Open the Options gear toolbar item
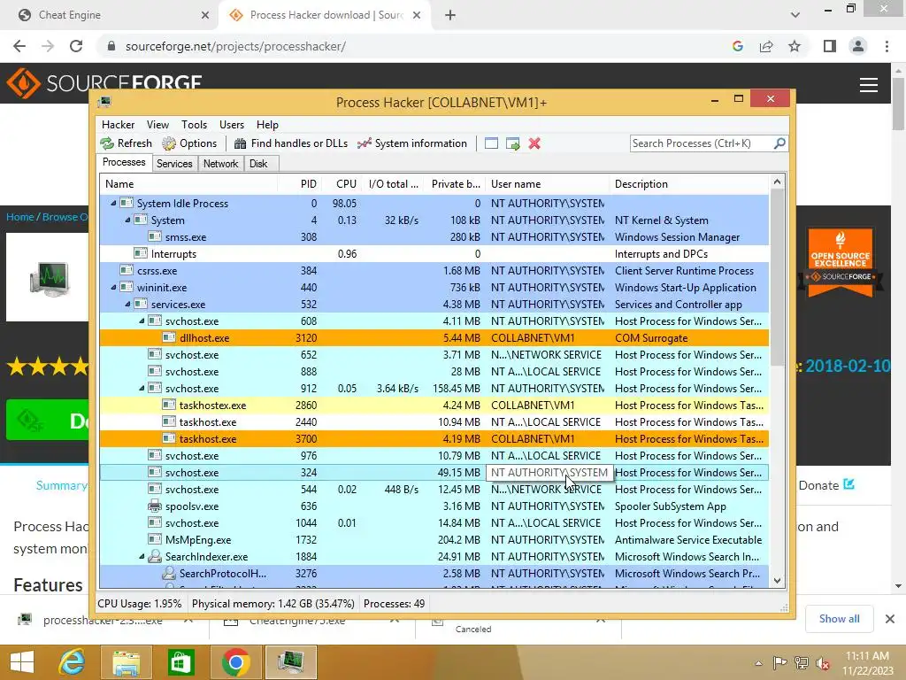The height and width of the screenshot is (680, 906). (189, 143)
